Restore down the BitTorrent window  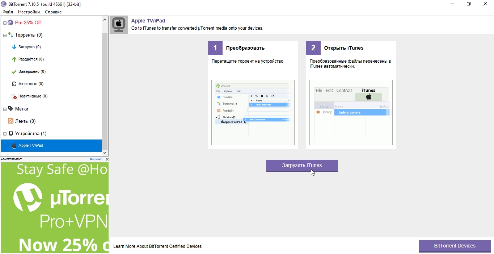pyautogui.click(x=469, y=4)
